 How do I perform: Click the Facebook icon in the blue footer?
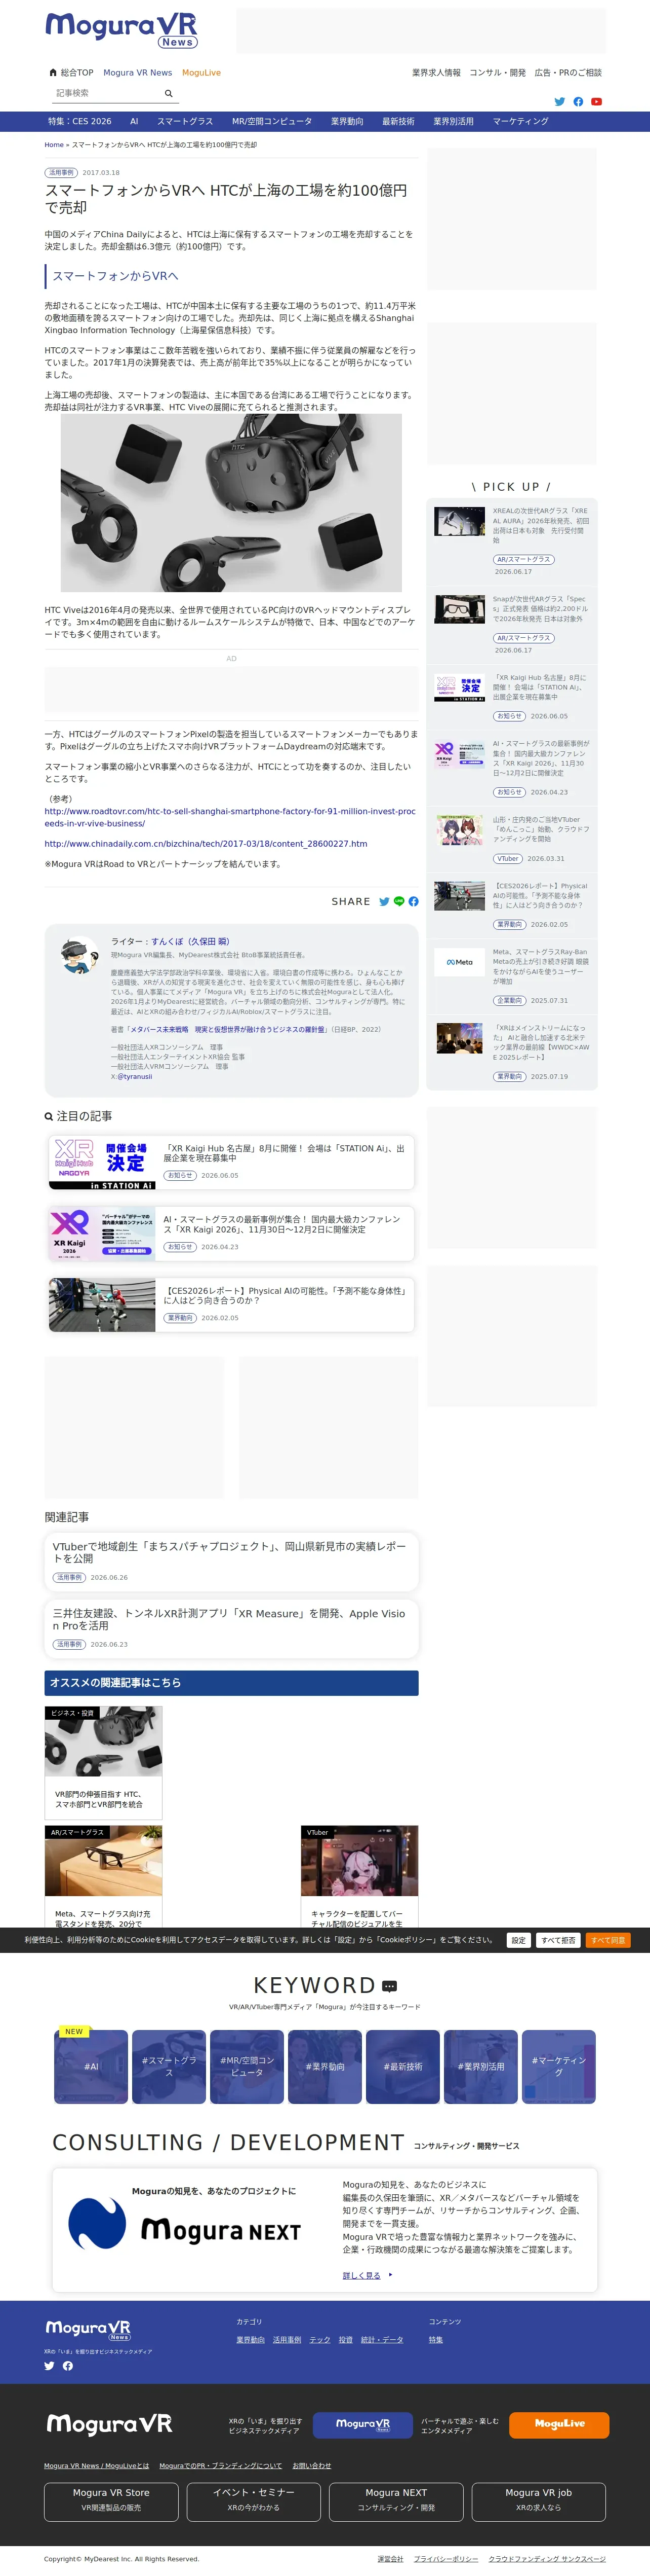[x=68, y=2366]
